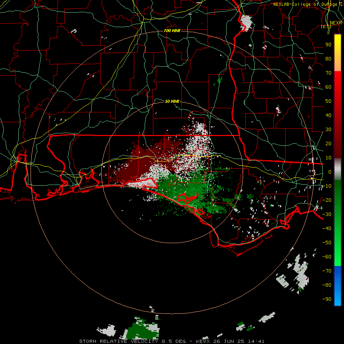Click the 100 NMI range ring label
The image size is (344, 344).
click(x=172, y=31)
